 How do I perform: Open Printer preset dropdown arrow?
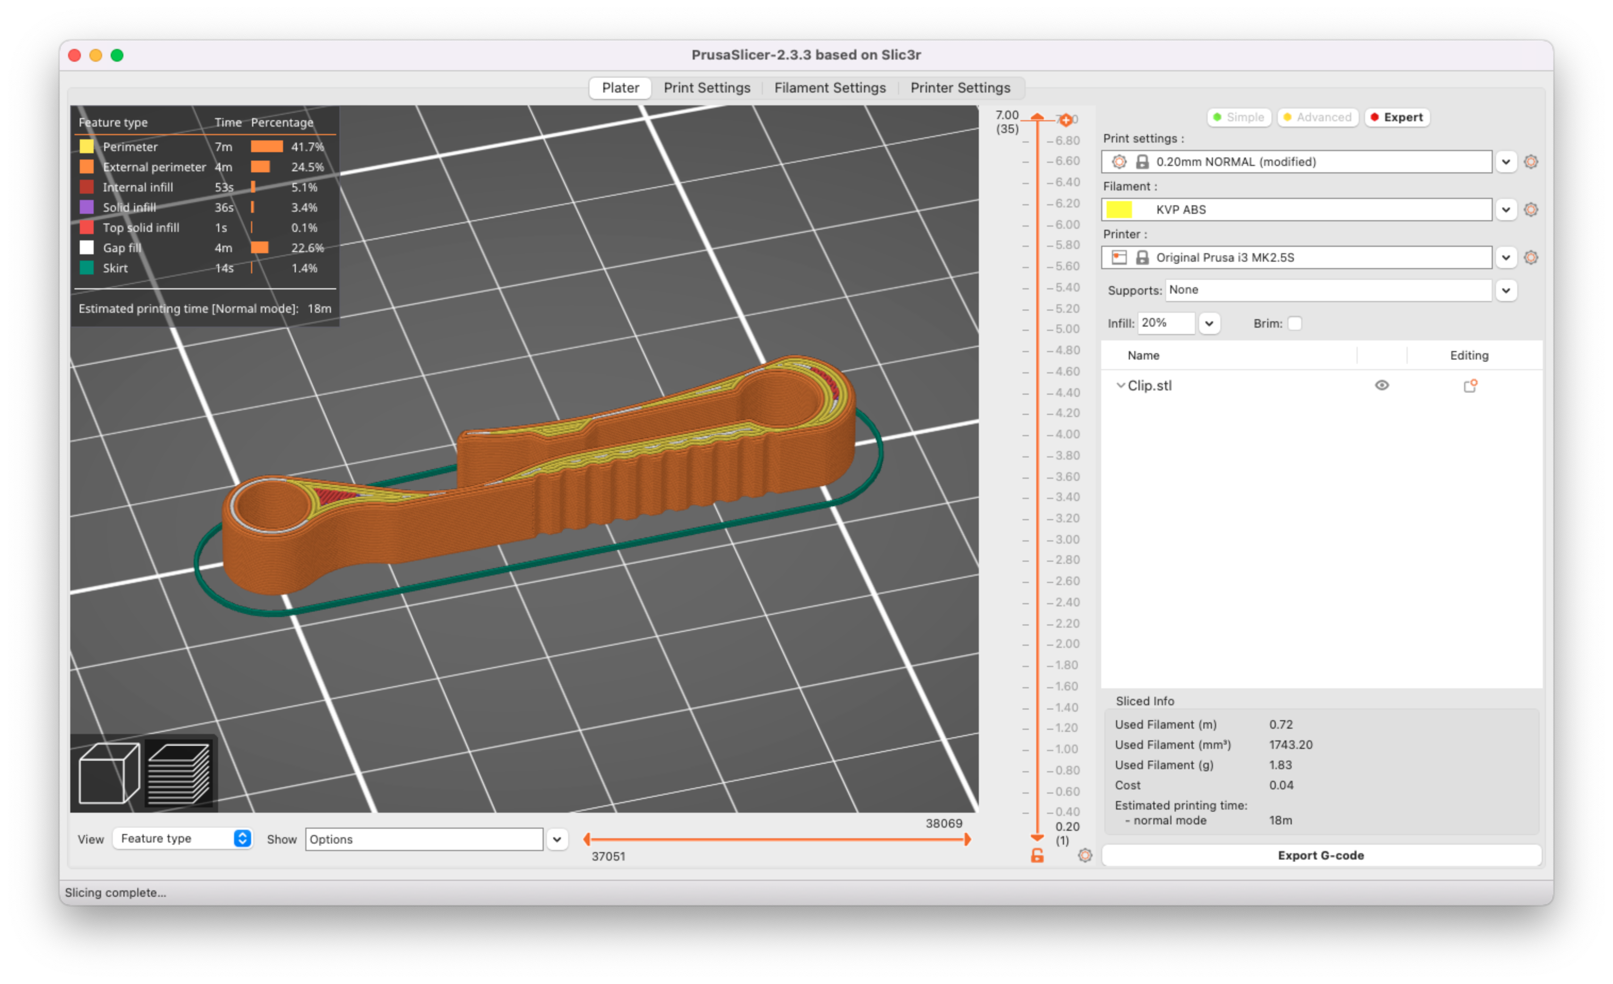1506,257
